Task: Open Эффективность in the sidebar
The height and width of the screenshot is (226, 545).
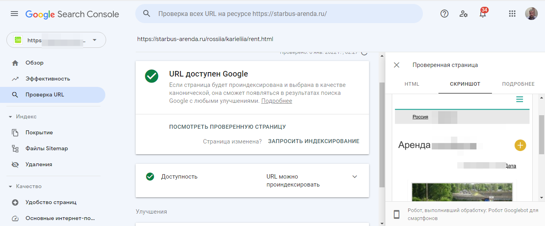Action: [53, 79]
